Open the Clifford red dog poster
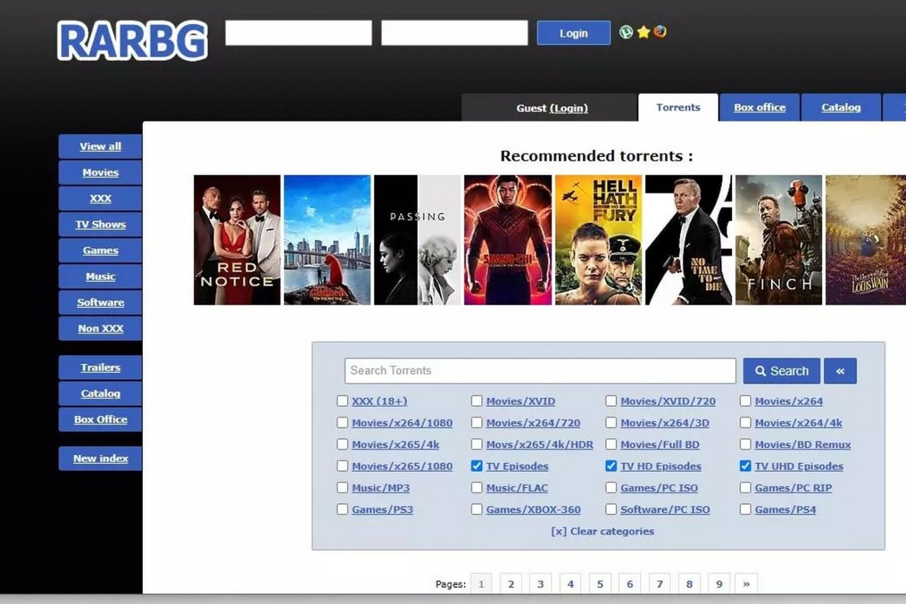 tap(328, 240)
